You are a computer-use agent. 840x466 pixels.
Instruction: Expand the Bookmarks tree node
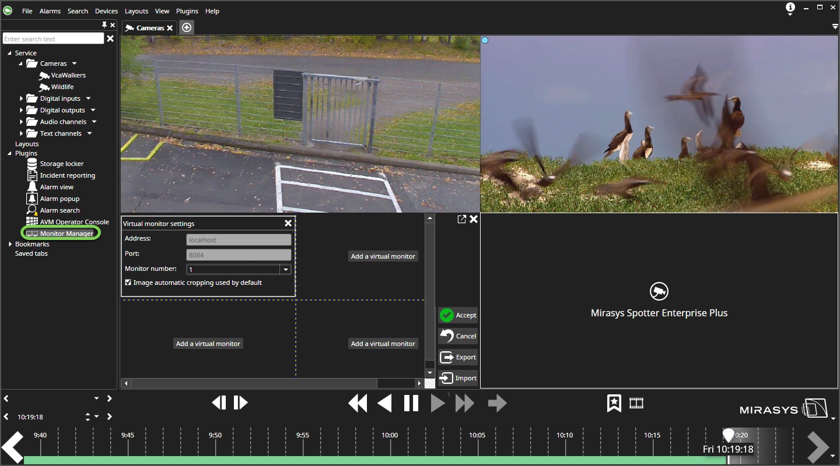click(x=10, y=244)
